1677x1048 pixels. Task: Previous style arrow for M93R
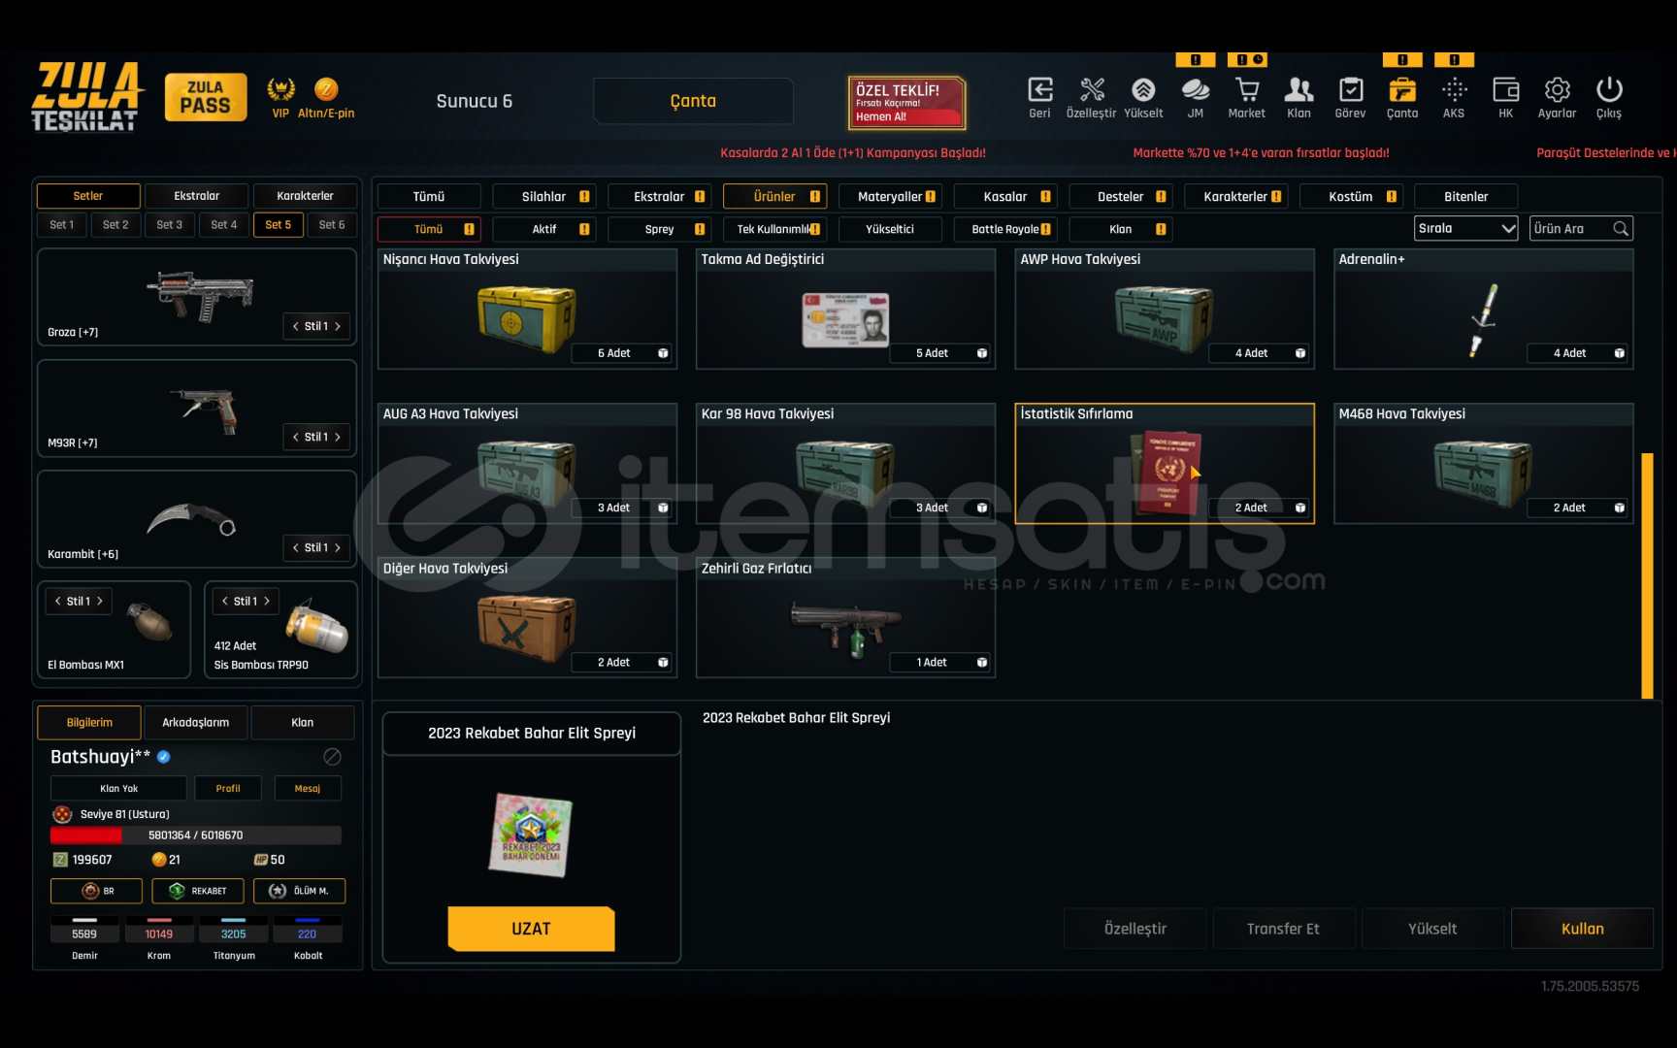(295, 438)
